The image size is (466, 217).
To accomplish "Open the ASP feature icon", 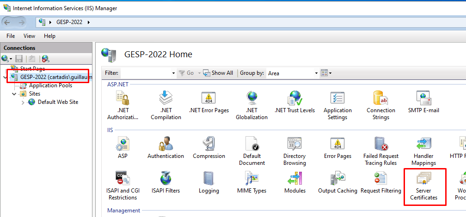I will 123,148.
